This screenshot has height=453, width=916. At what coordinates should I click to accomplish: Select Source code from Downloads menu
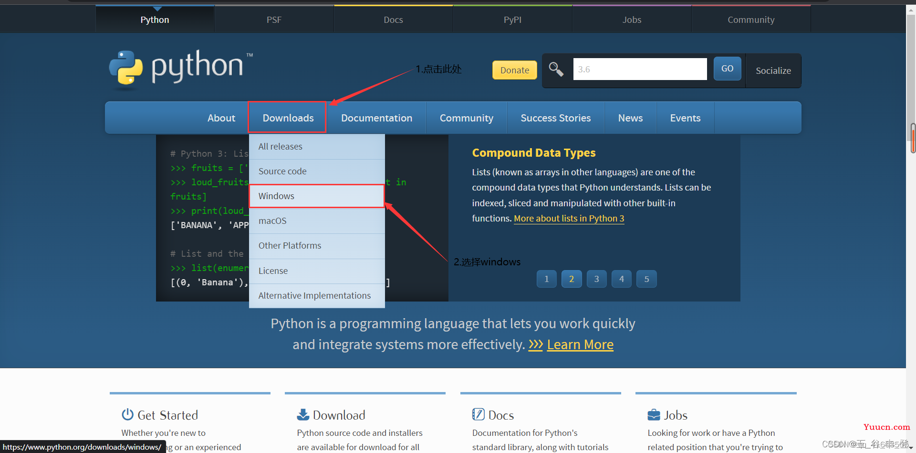point(317,171)
